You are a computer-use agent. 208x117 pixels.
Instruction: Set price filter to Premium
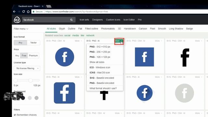pyautogui.click(x=33, y=56)
